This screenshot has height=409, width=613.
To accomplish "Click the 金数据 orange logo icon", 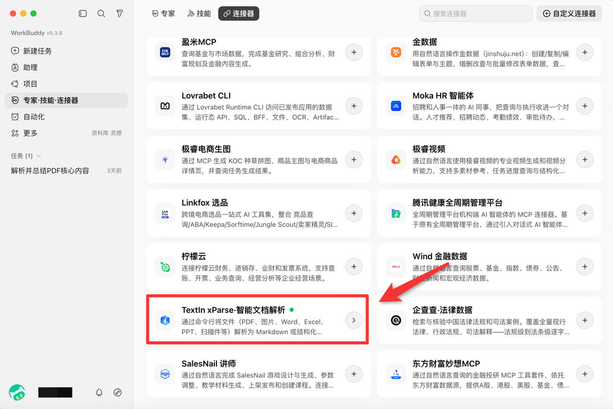I will coord(395,52).
